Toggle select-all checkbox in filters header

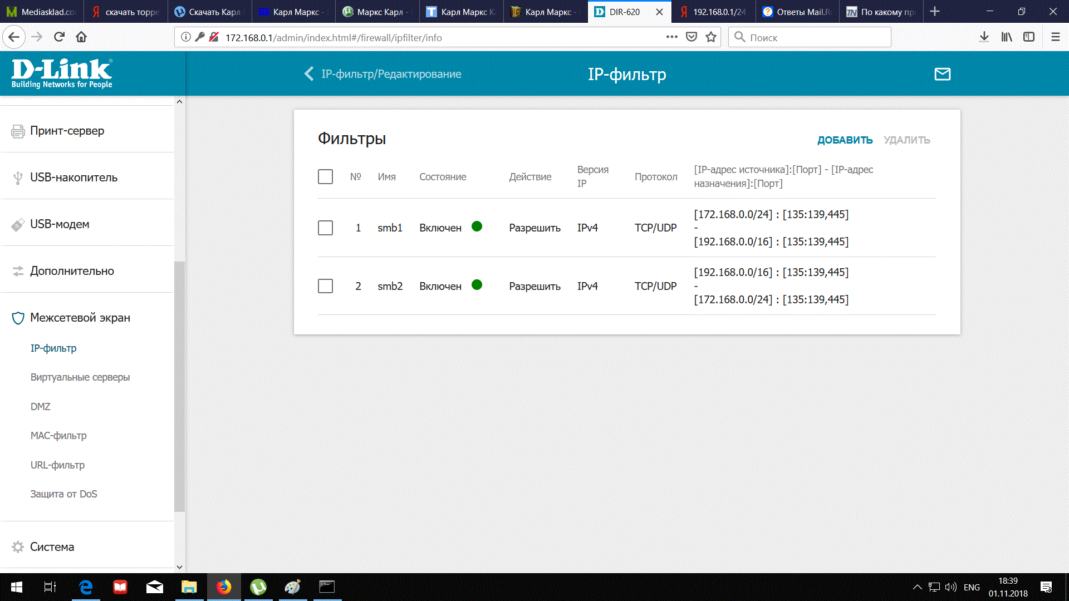click(325, 177)
